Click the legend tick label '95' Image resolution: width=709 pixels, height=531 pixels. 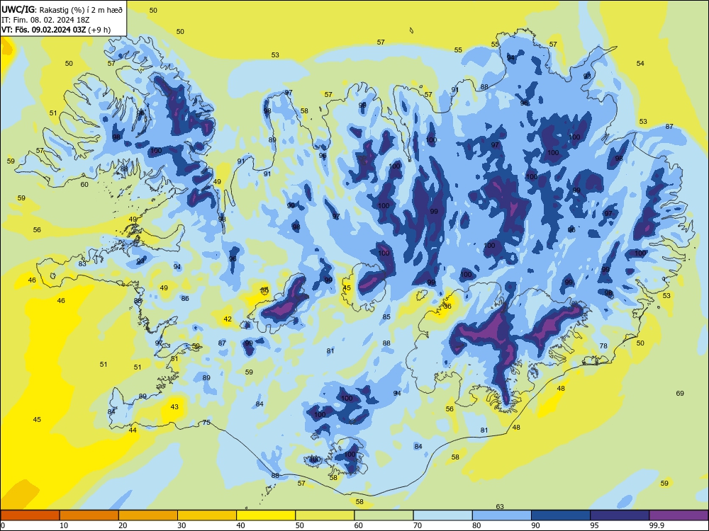[594, 525]
